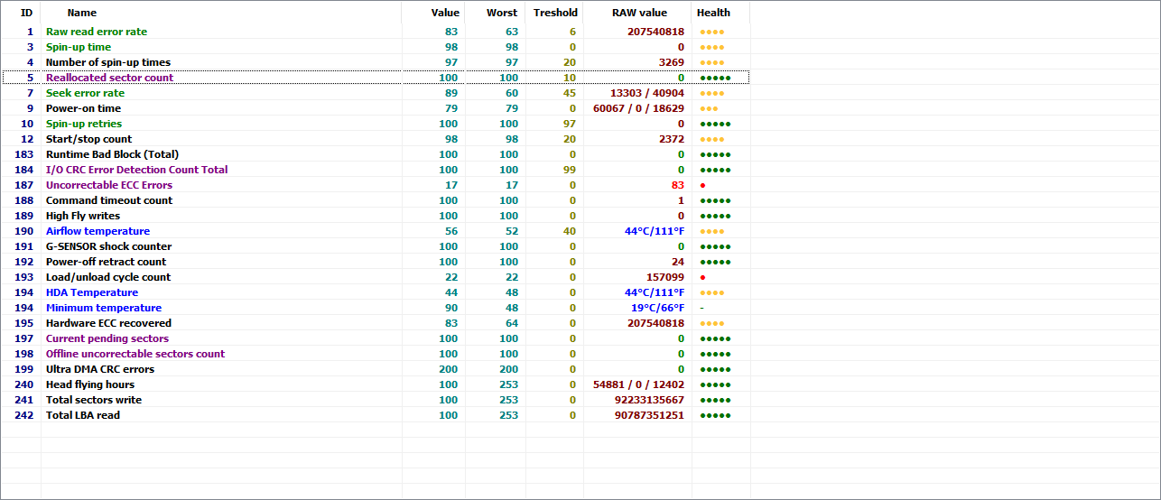Select Runtime Bad Block (Total) row

[376, 154]
